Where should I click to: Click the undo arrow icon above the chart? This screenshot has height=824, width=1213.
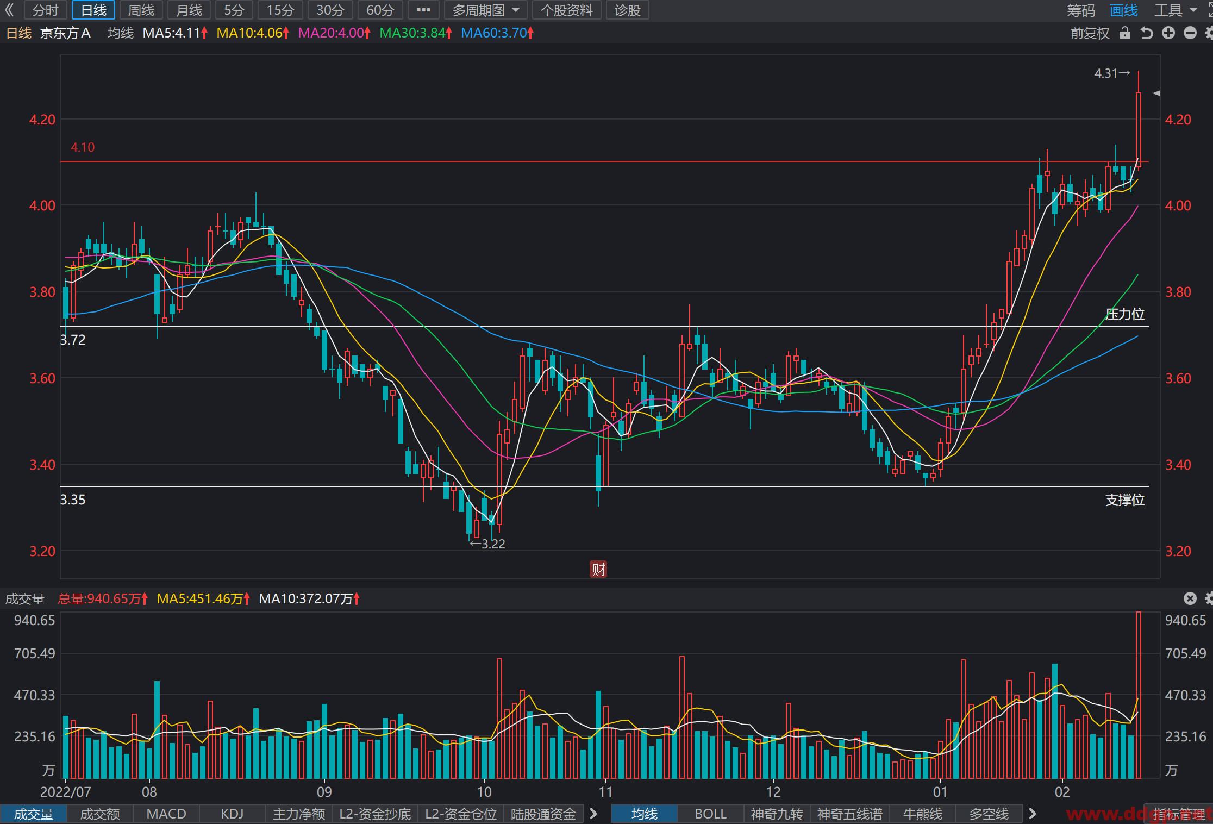click(1147, 33)
